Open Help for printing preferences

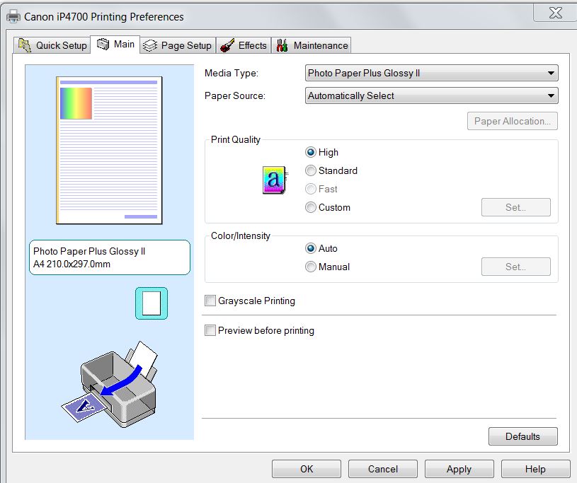click(x=535, y=469)
